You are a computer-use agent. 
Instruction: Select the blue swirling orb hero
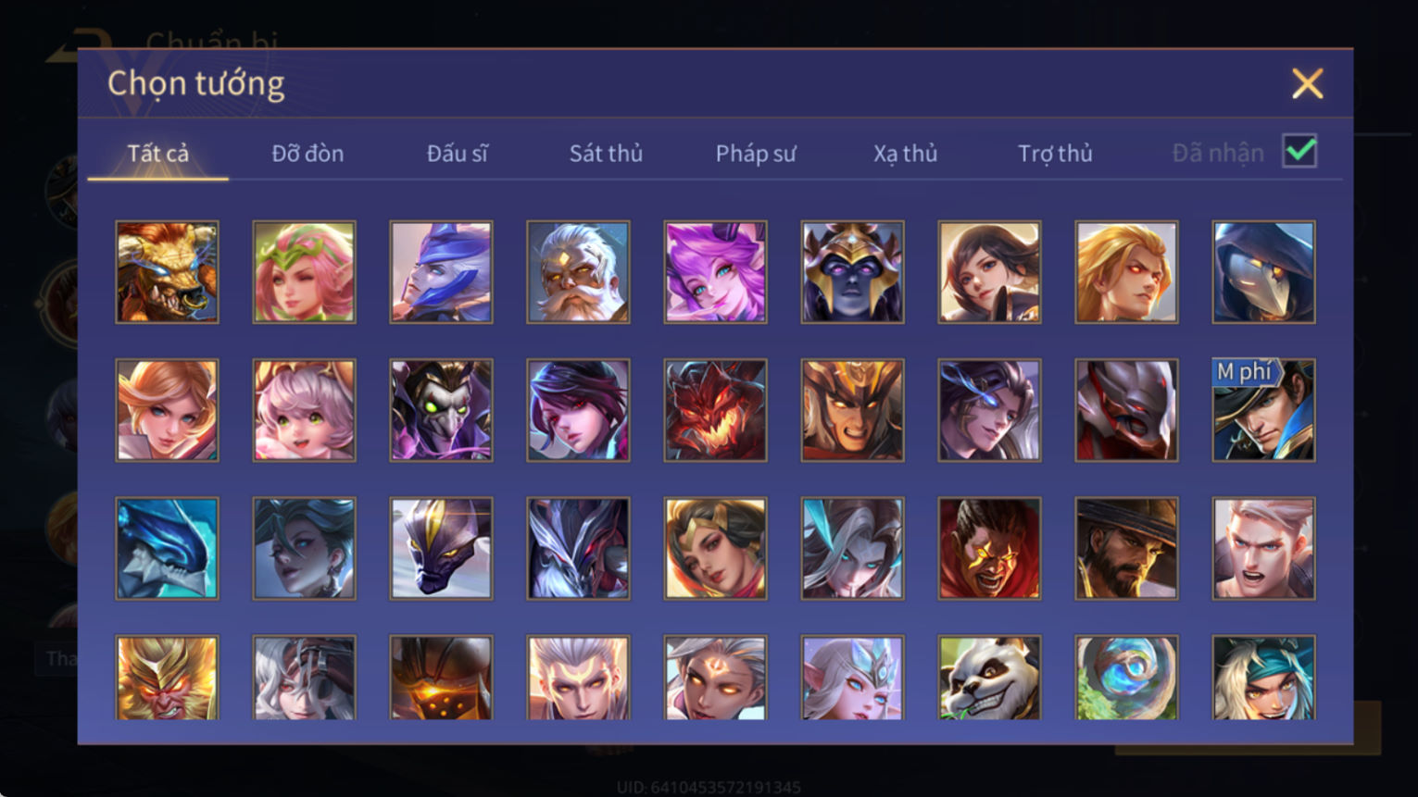pyautogui.click(x=1126, y=678)
